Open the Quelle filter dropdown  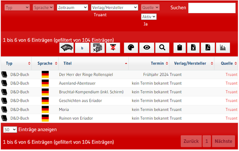(x=150, y=7)
